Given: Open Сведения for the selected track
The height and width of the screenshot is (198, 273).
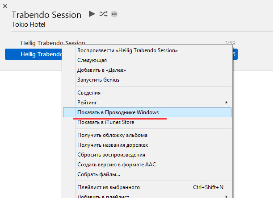Looking at the screenshot, I should tap(89, 93).
